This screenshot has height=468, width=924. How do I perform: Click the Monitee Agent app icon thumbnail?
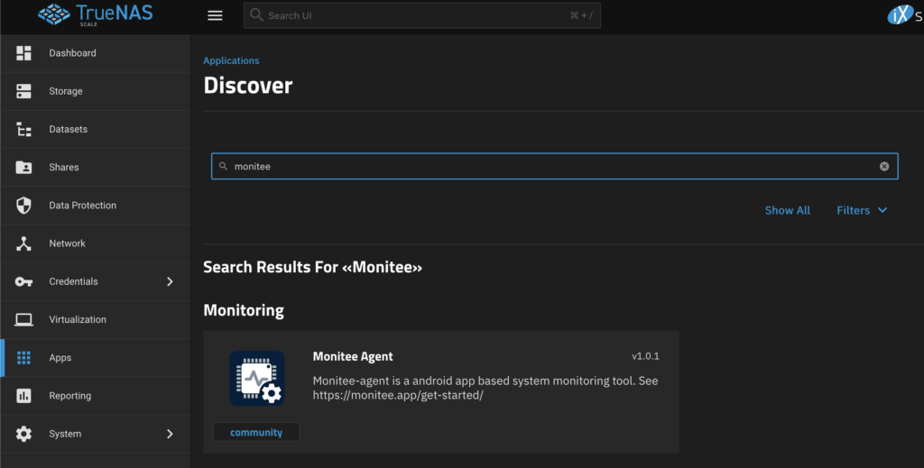256,379
